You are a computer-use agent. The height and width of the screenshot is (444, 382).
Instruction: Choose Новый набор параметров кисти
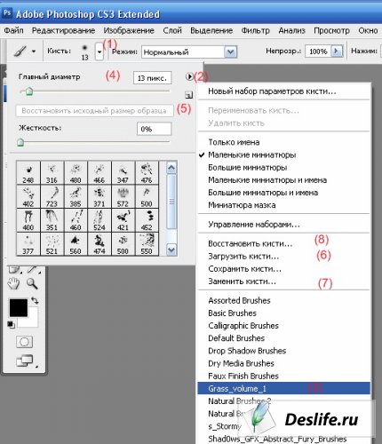click(x=283, y=91)
